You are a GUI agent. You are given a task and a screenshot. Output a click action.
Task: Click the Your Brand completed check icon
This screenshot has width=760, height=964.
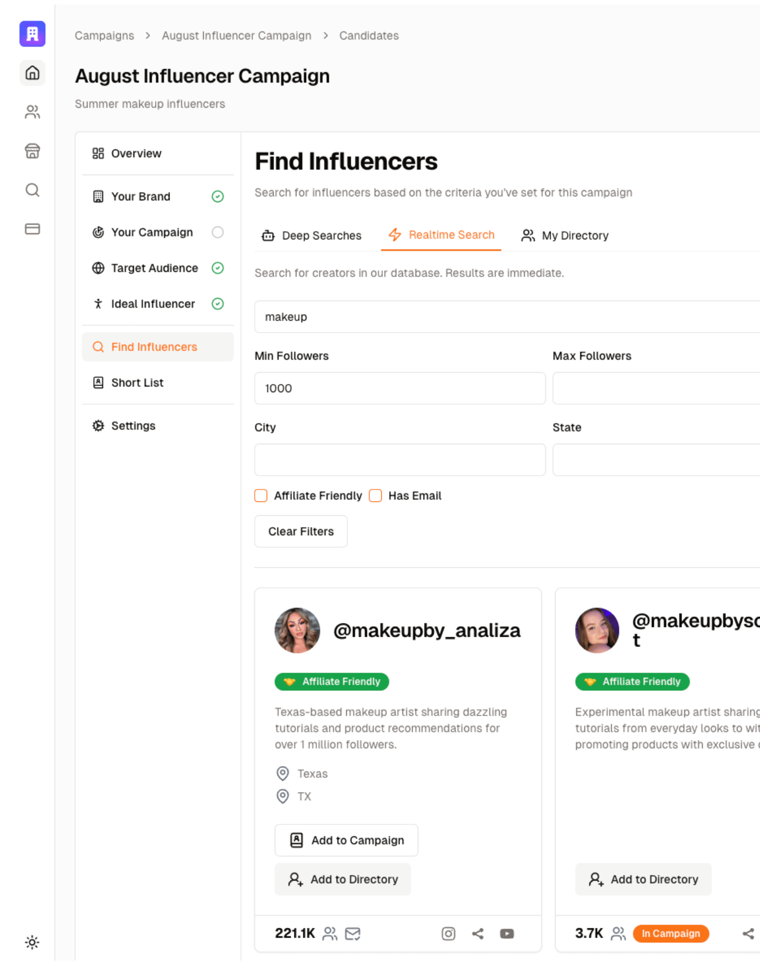217,196
